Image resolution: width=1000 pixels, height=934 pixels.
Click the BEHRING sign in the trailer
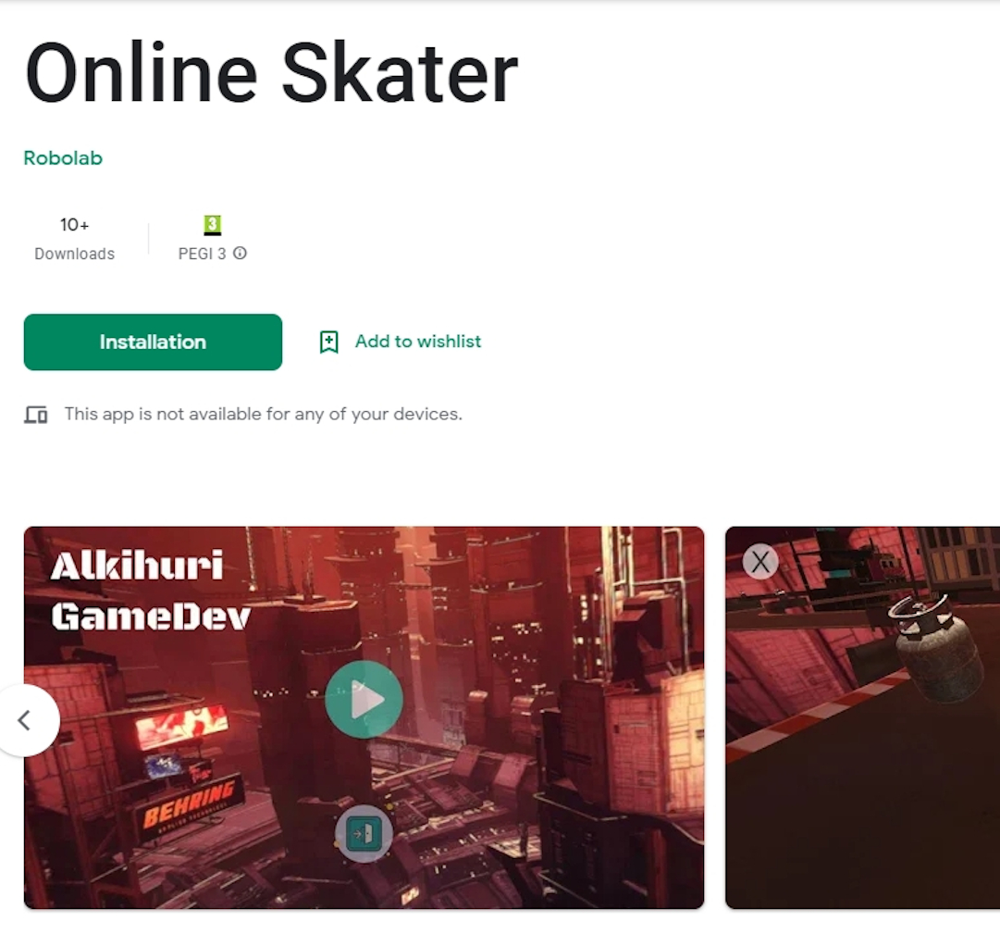point(189,803)
